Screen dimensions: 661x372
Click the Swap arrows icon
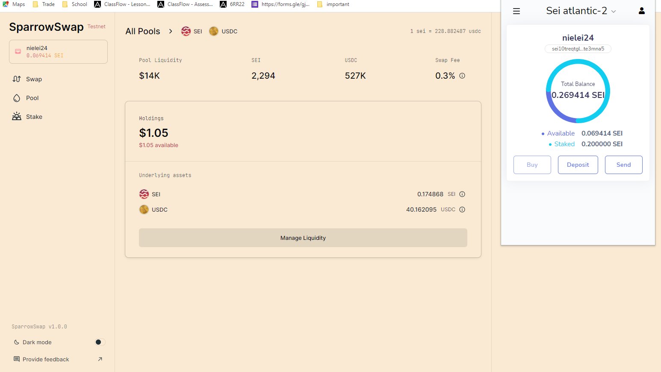(x=17, y=79)
